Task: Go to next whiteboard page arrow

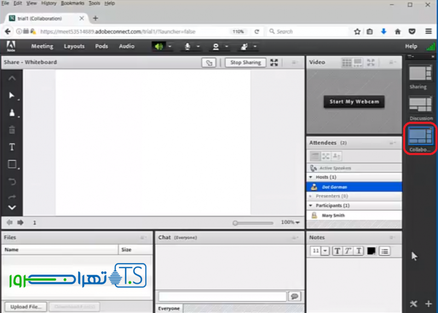Action: tap(20, 223)
